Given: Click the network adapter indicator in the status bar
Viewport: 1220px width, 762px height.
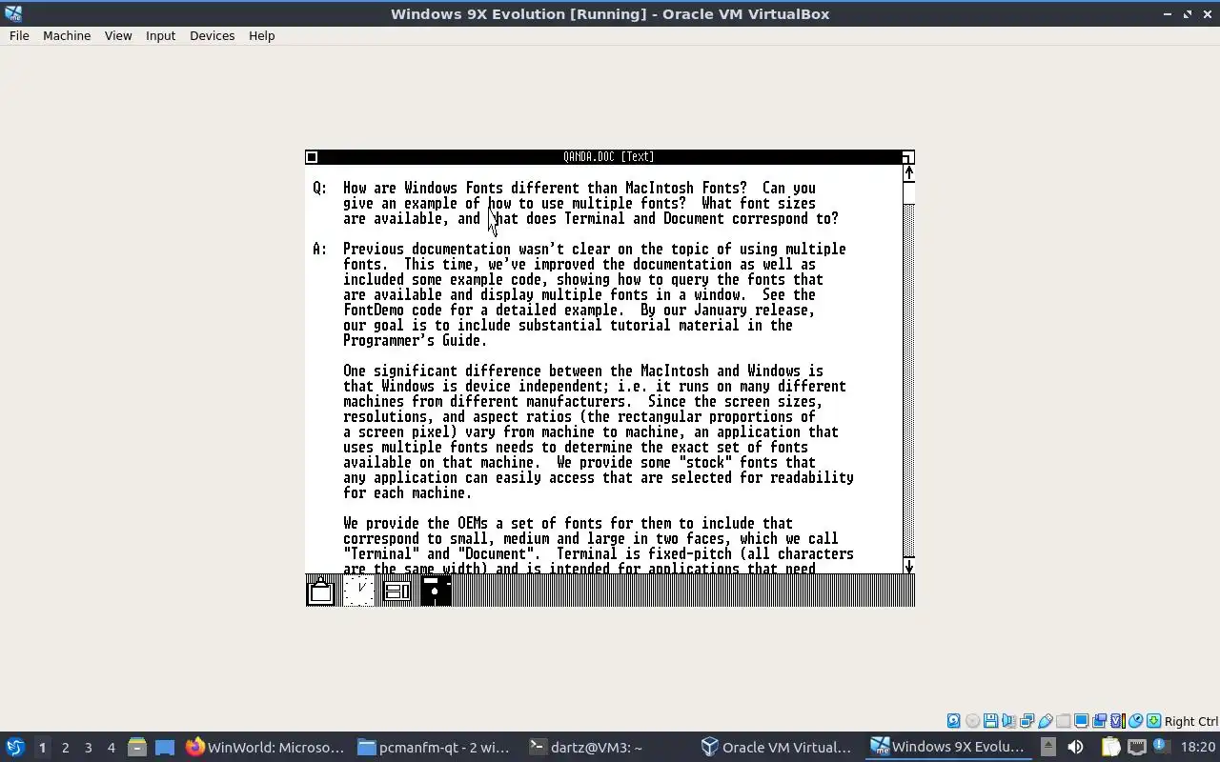Looking at the screenshot, I should [x=1027, y=721].
